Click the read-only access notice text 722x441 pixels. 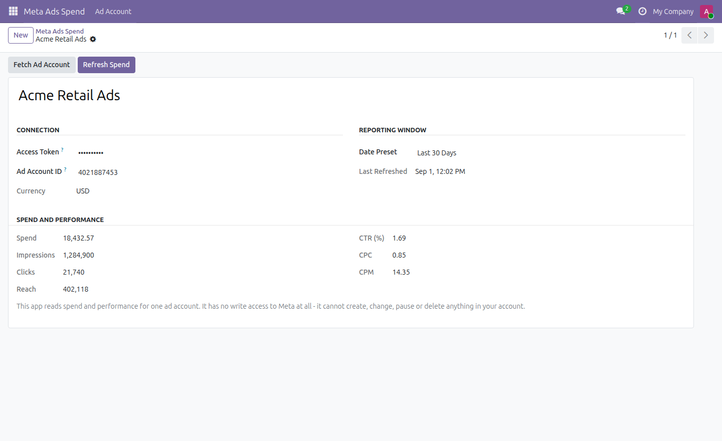click(x=271, y=306)
